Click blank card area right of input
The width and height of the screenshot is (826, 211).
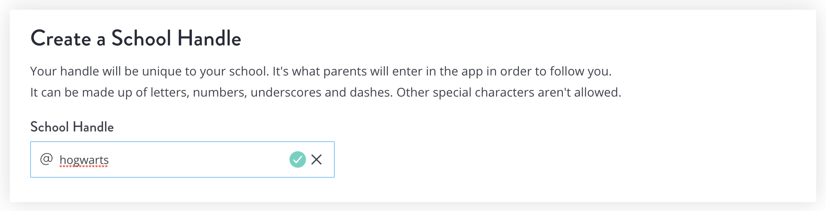(x=570, y=159)
